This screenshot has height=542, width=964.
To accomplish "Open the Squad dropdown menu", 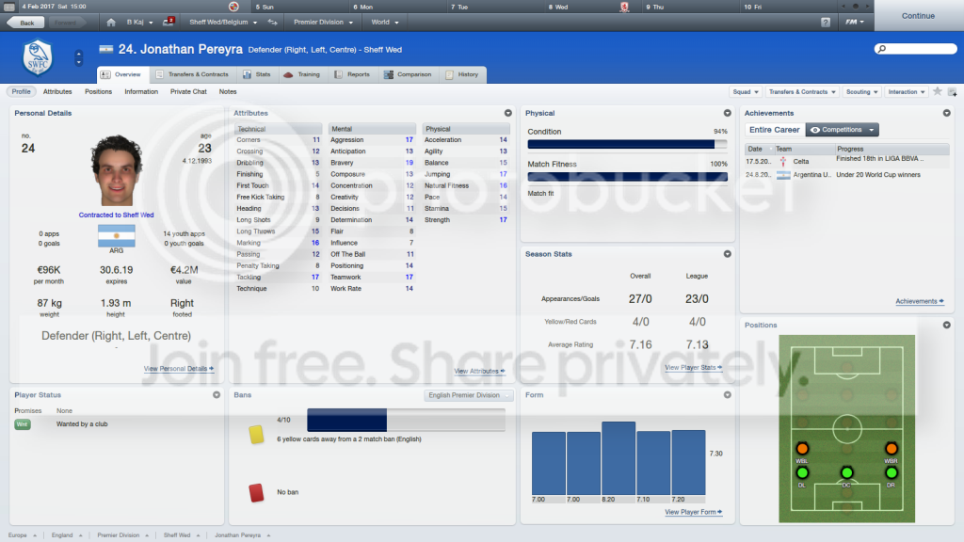I will pos(746,91).
